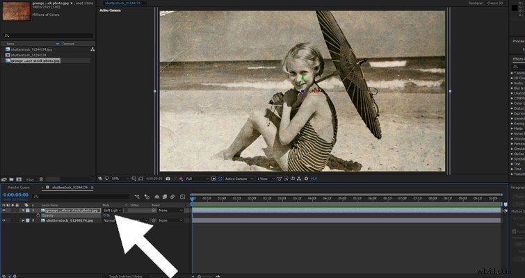Open blend mode dropdown showing Normal
This screenshot has height=278, width=525.
109,220
